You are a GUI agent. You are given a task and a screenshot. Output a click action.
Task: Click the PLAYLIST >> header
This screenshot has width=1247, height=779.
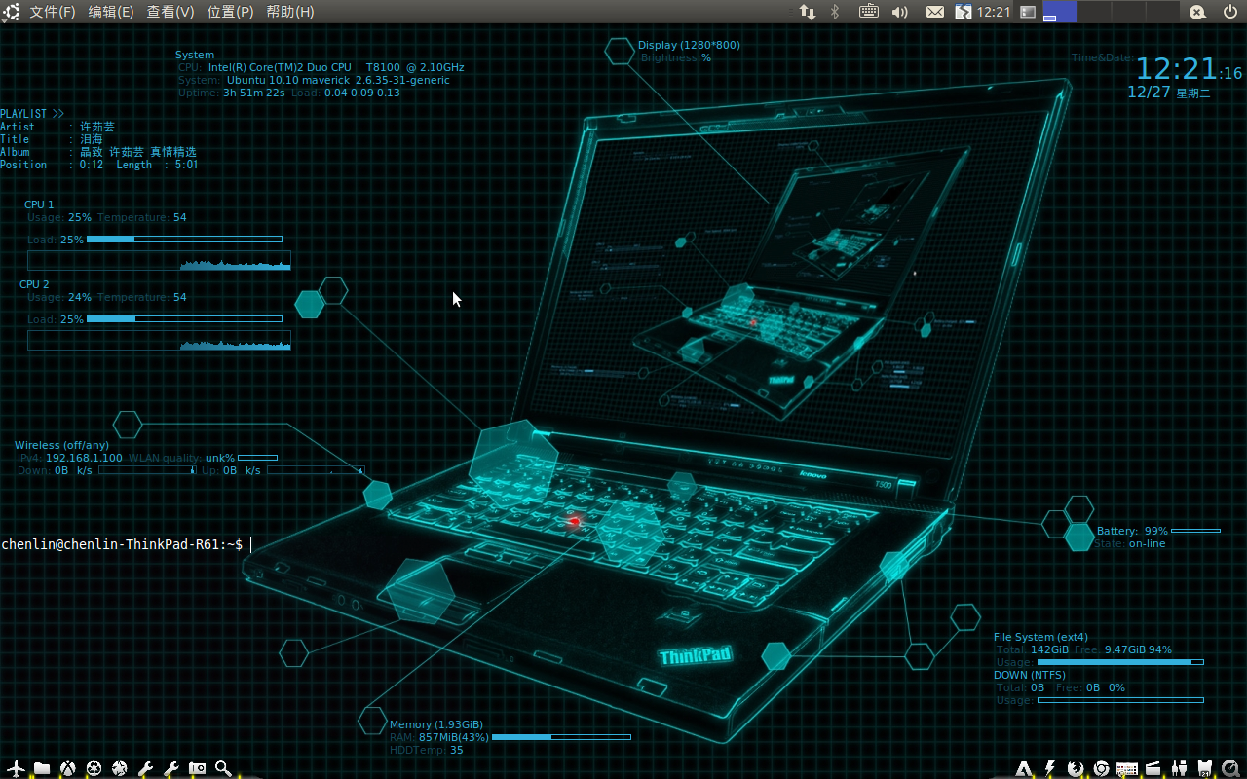(32, 114)
